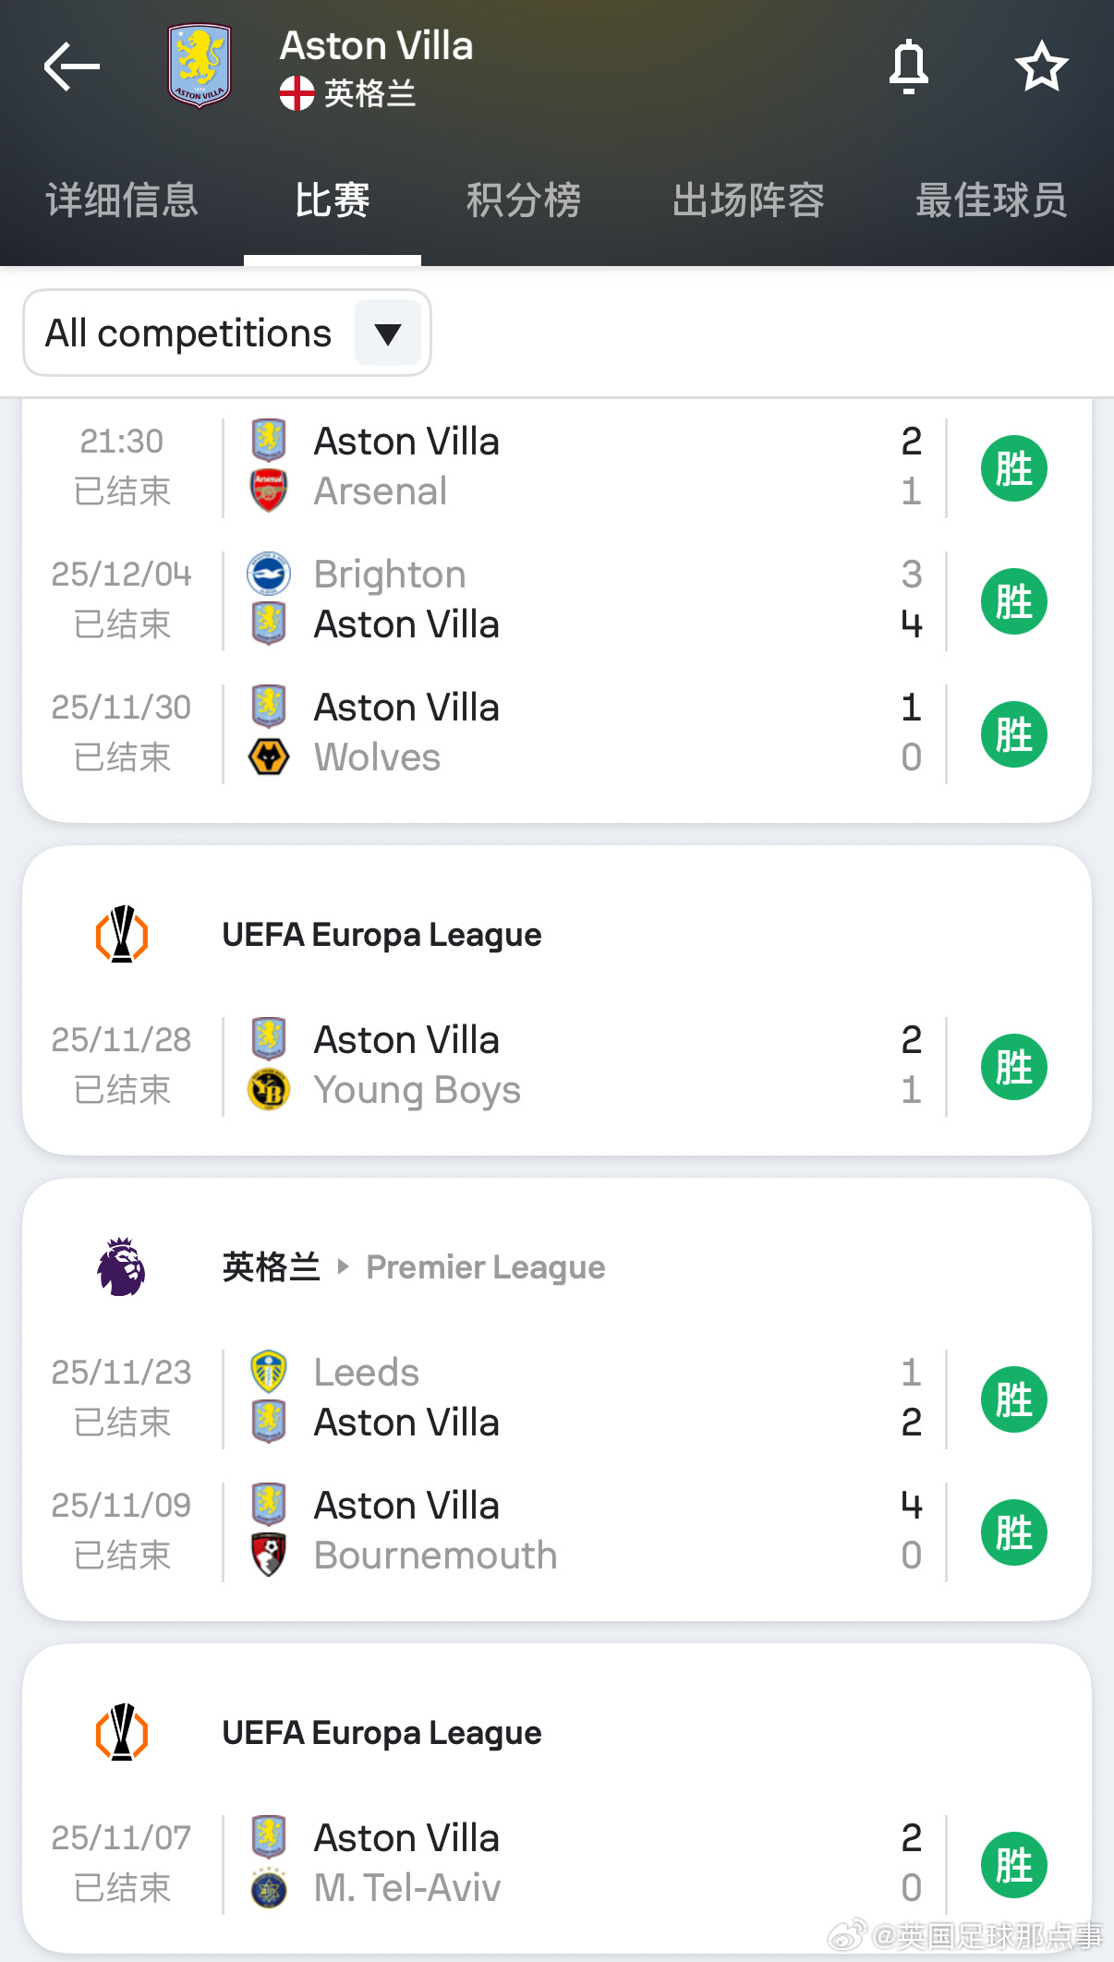Tap the Aston Villa crest in header
The width and height of the screenshot is (1114, 1962).
tap(199, 67)
